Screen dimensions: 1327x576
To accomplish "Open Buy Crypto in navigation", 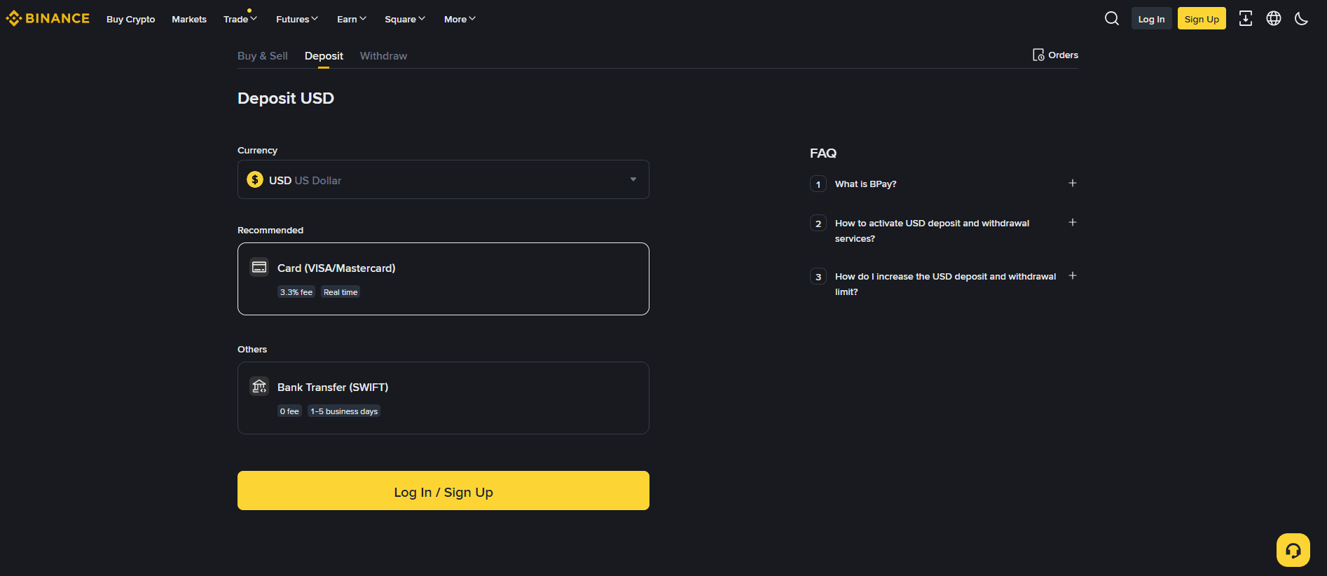I will click(x=130, y=19).
